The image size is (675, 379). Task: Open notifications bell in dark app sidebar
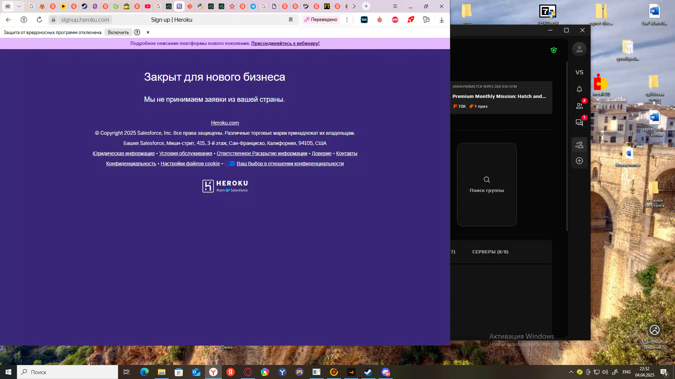point(579,89)
